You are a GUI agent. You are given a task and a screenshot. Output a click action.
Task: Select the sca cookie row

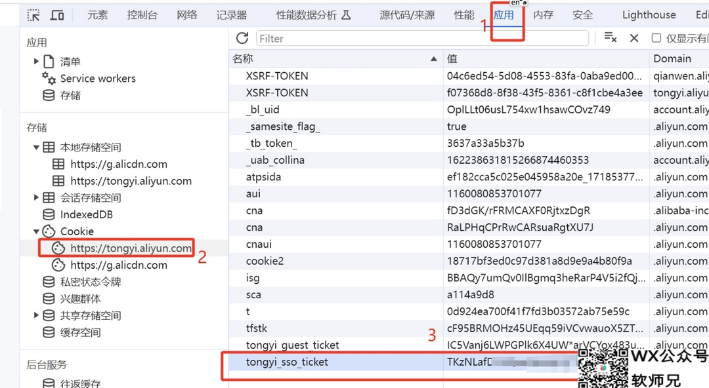(469, 295)
